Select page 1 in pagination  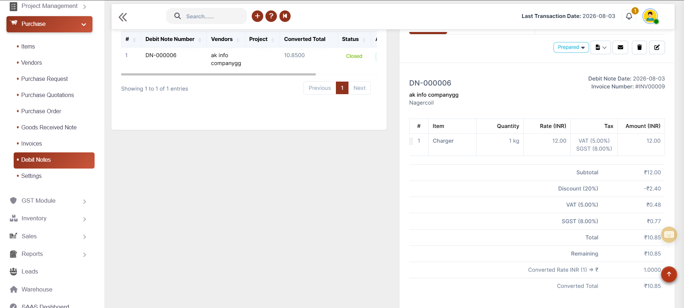pyautogui.click(x=342, y=88)
